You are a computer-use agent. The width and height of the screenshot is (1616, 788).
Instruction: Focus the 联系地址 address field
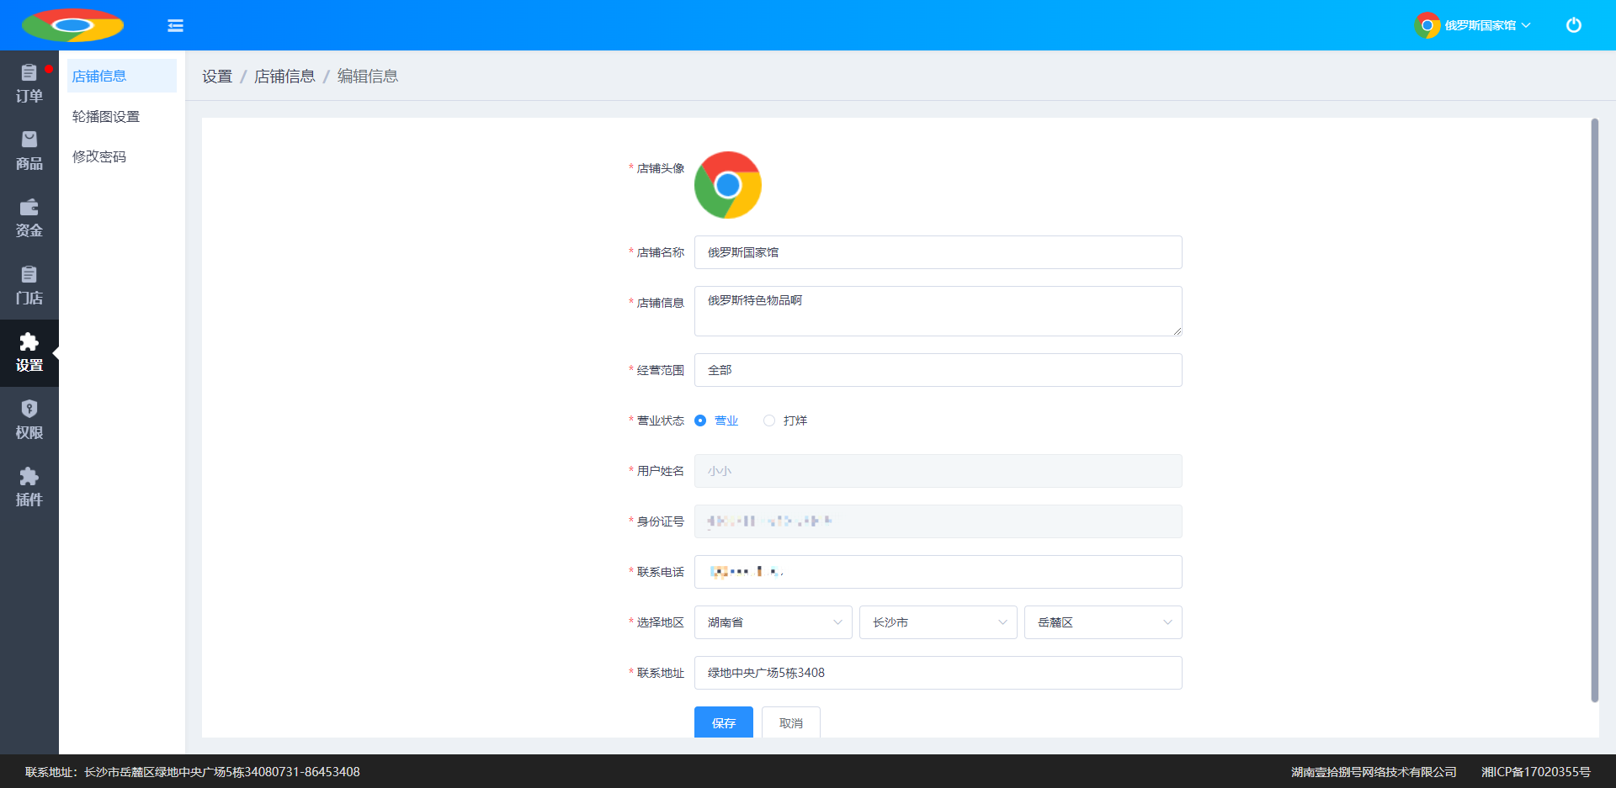938,673
